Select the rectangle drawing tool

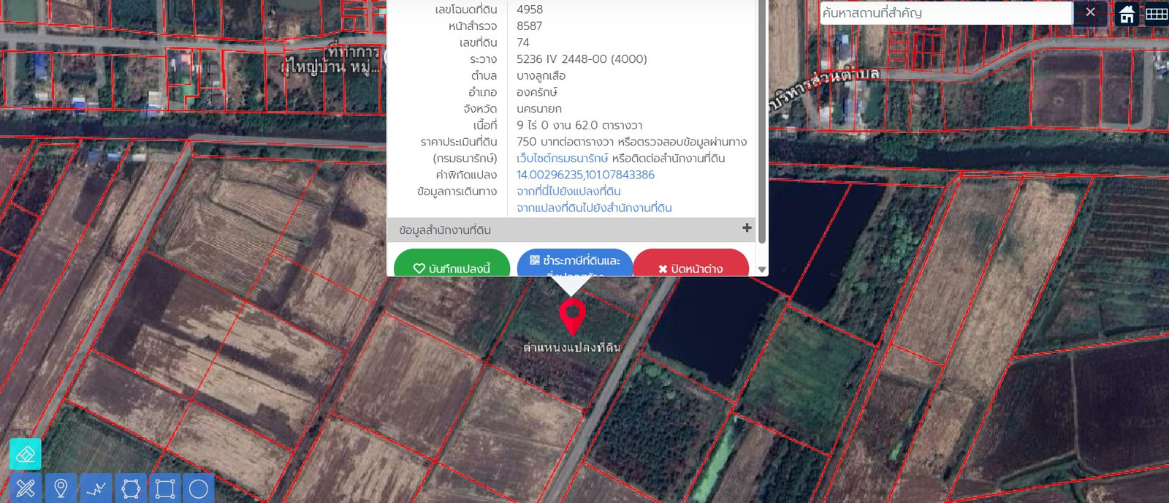click(x=165, y=488)
